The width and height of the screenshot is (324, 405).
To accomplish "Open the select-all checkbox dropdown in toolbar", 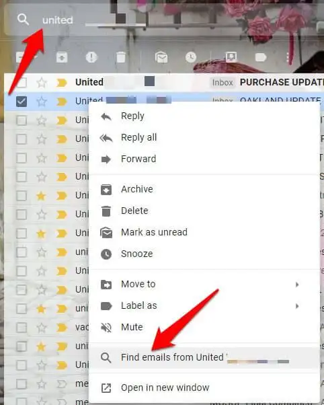I will point(35,57).
